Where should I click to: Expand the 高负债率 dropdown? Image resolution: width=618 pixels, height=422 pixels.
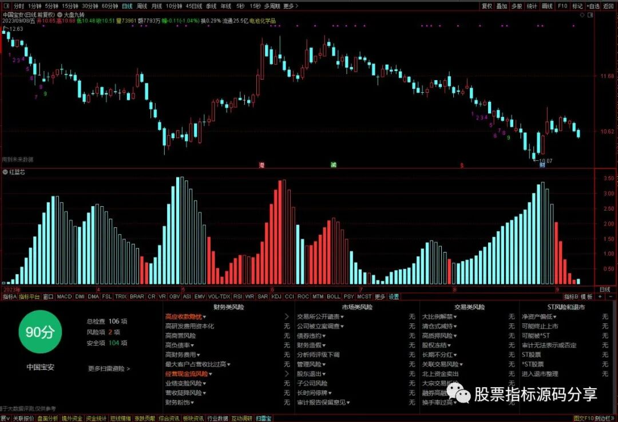tap(179, 345)
